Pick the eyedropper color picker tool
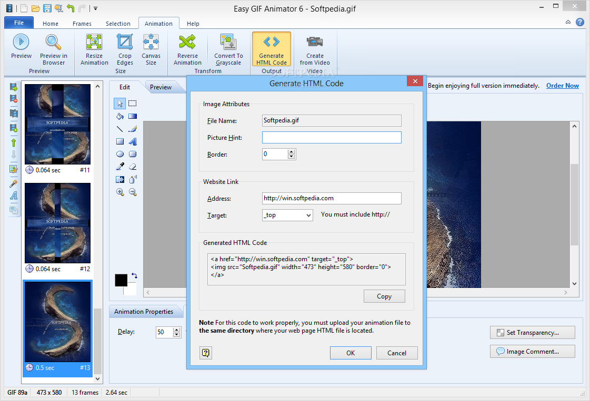590x401 pixels. [x=119, y=167]
